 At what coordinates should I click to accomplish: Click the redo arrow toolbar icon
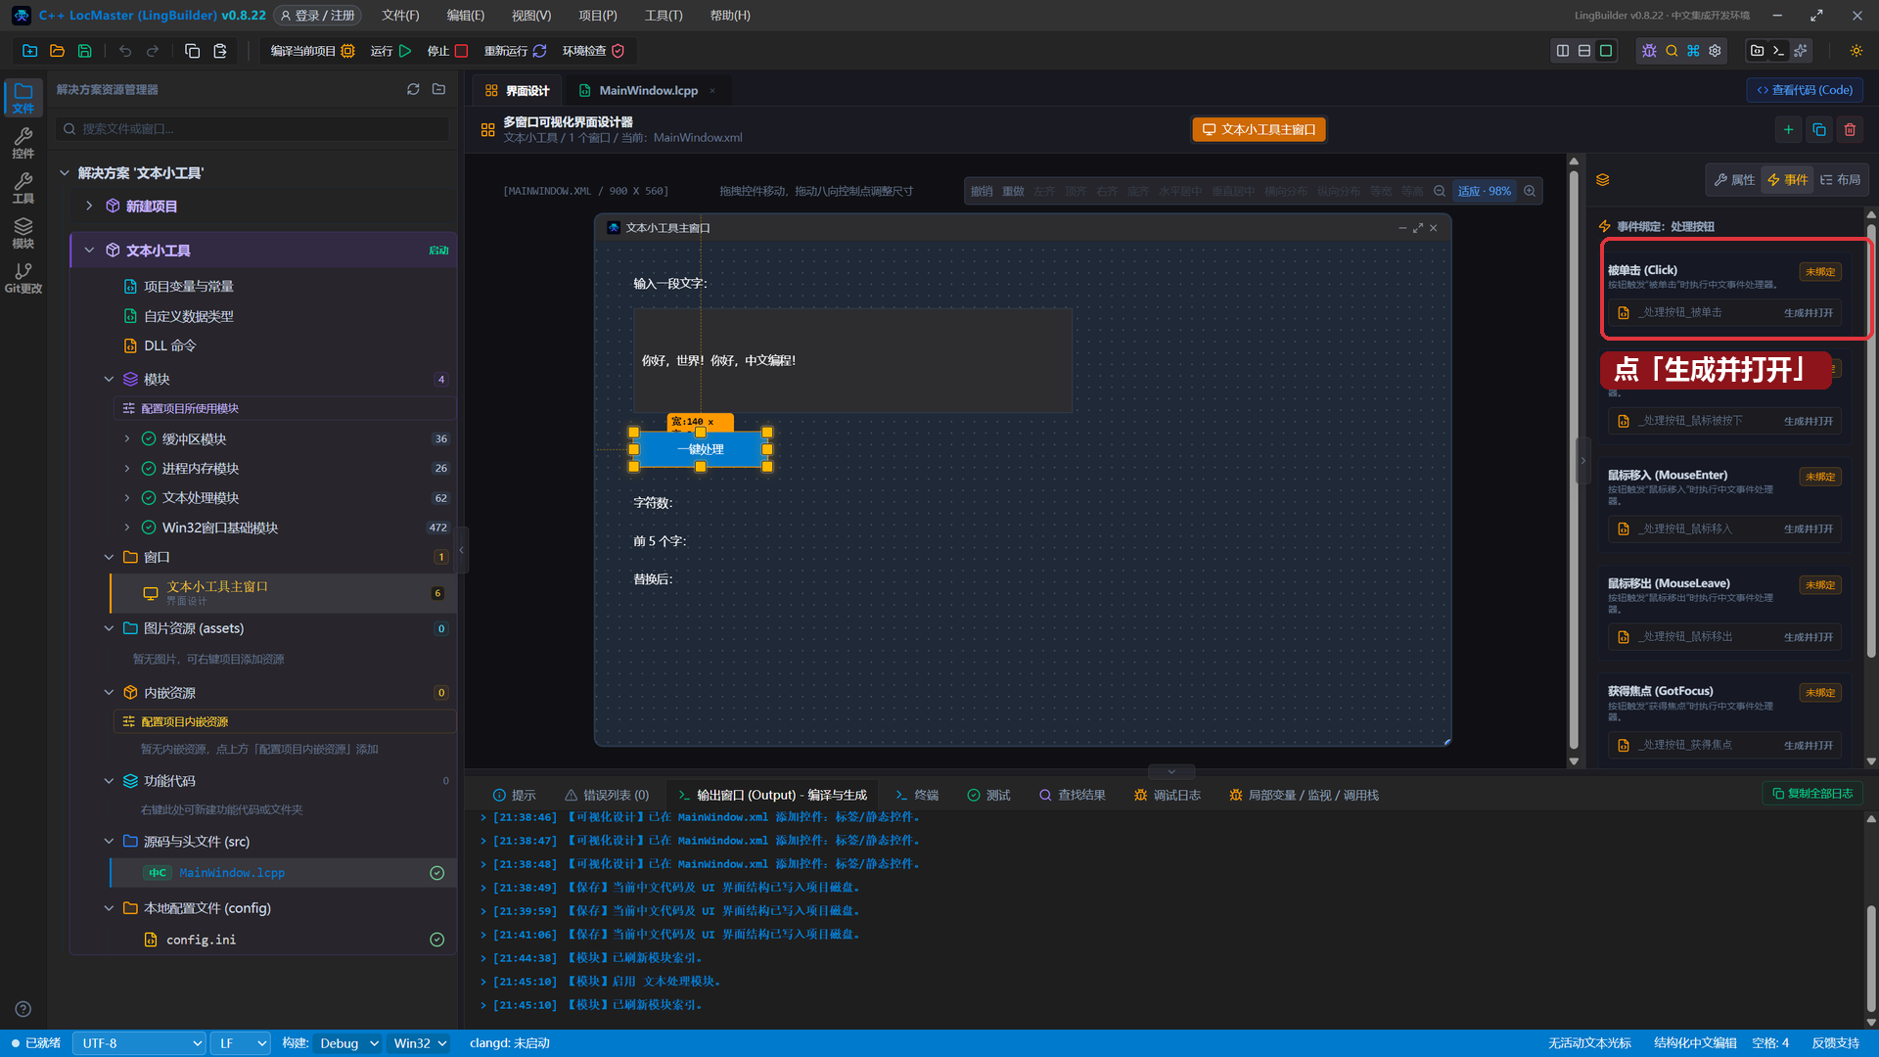[x=153, y=51]
